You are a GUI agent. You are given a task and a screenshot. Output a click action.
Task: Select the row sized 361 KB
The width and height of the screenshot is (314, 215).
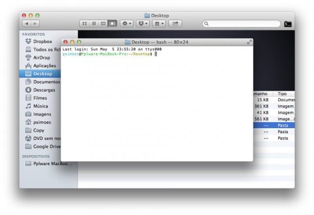coord(274,106)
